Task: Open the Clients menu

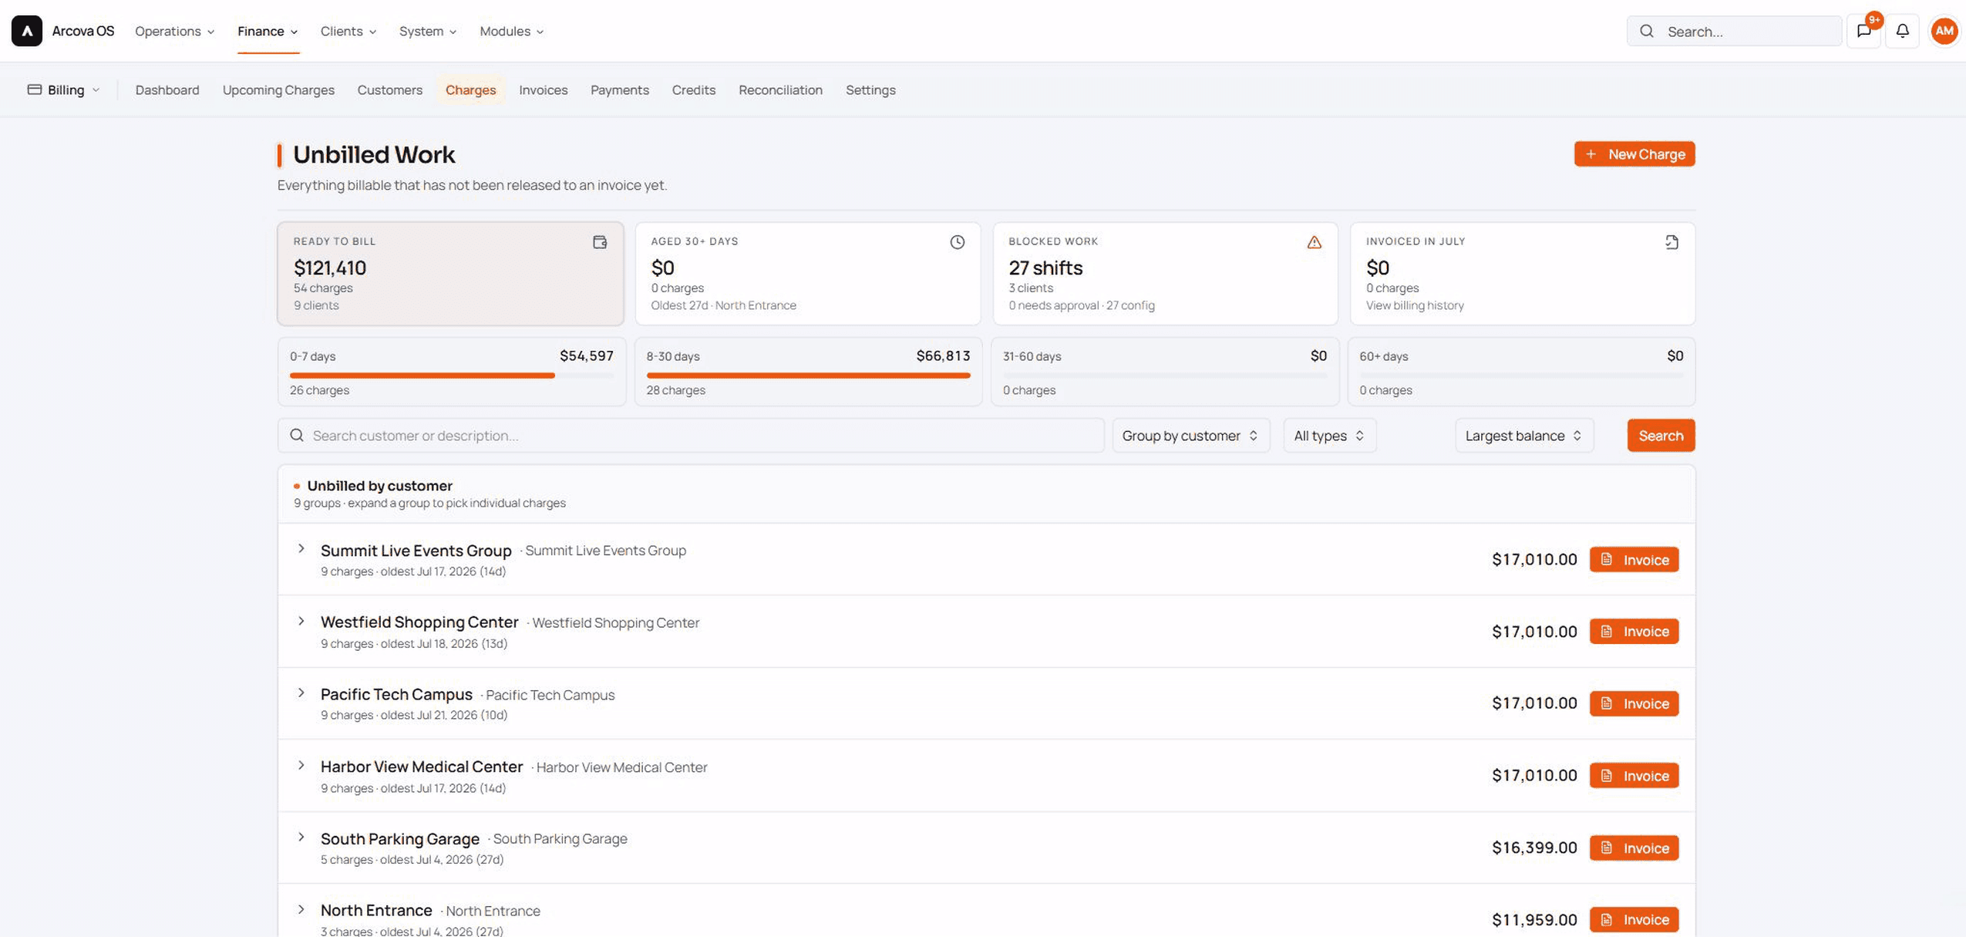Action: tap(348, 31)
